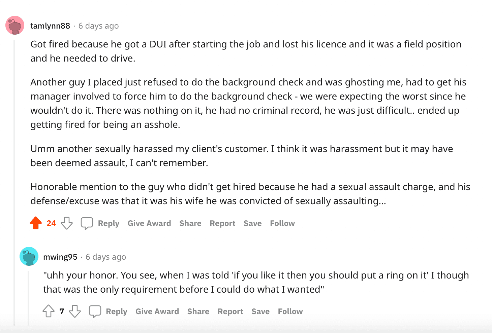Give Award to tamlynn88's comment
Viewport: 492px width, 333px height.
[x=149, y=223]
